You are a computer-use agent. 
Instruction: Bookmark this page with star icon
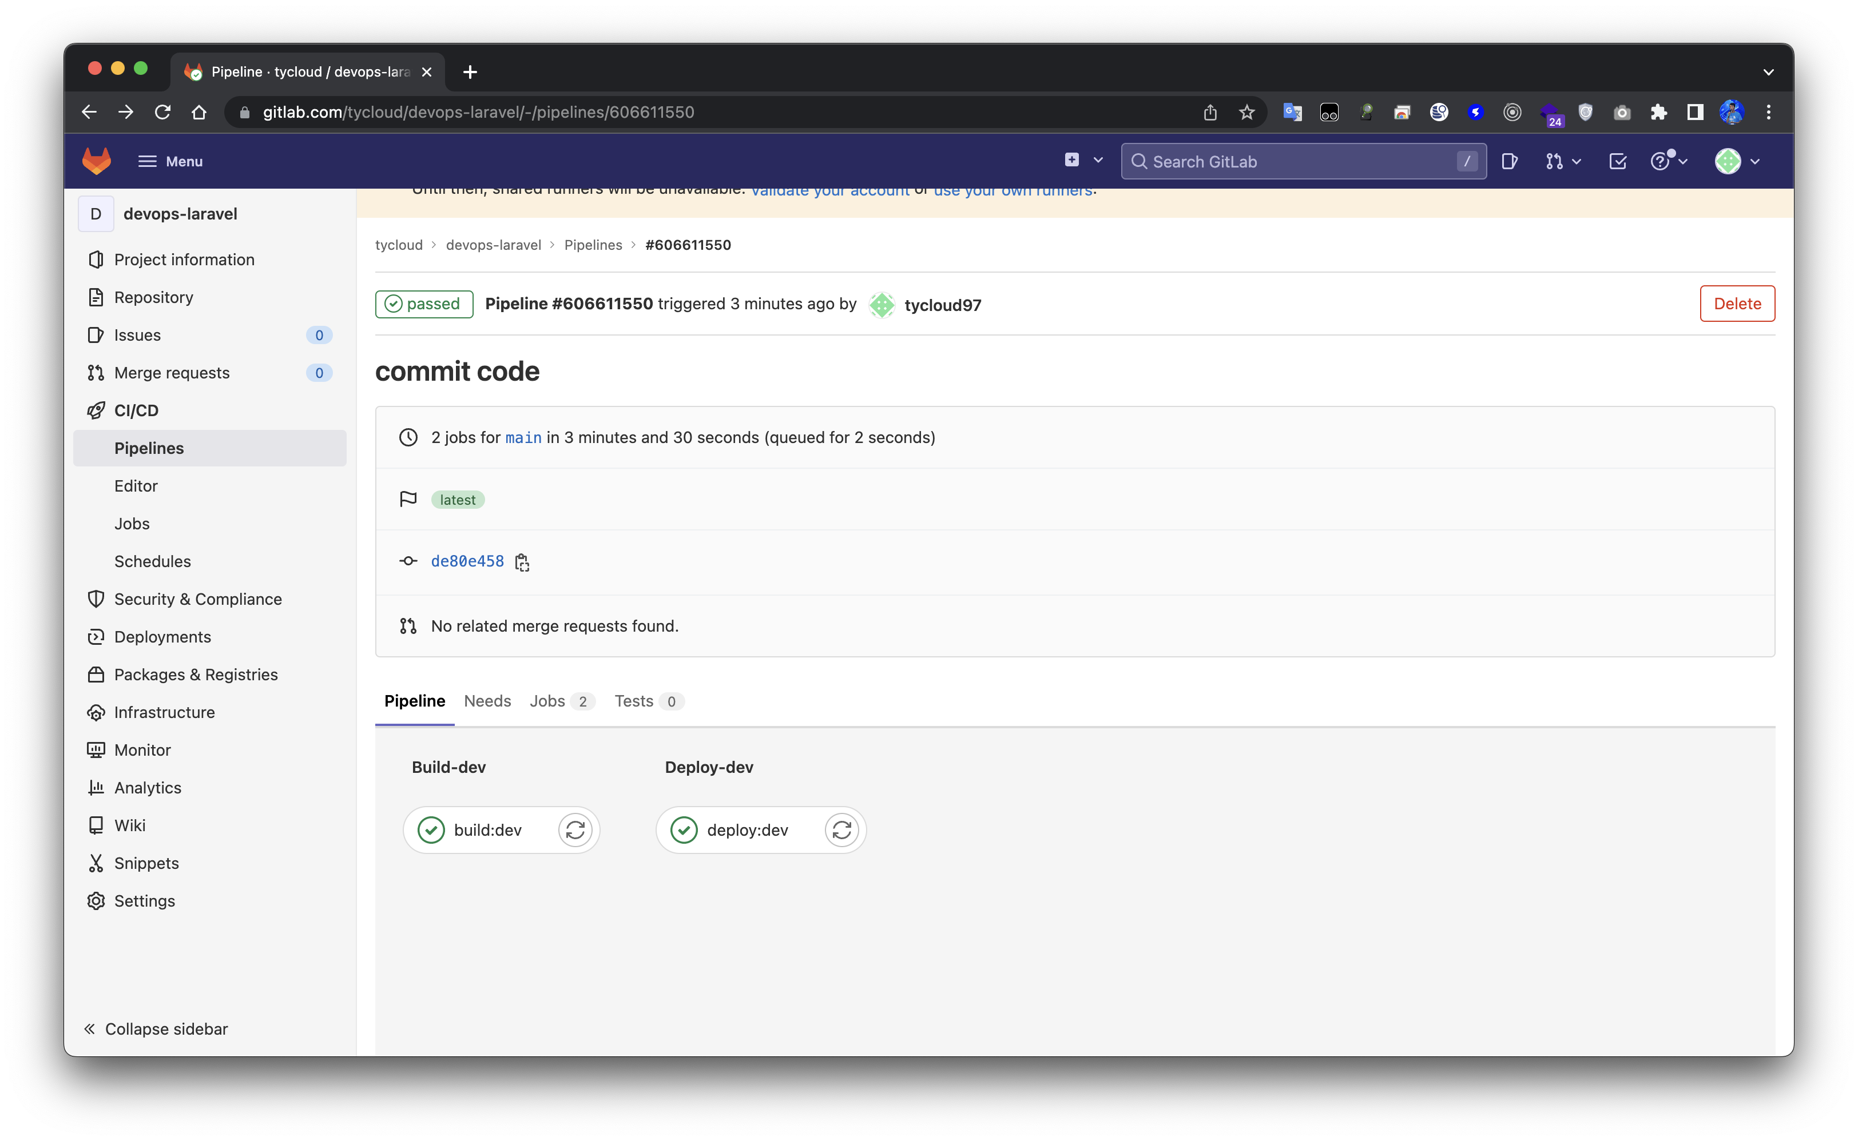1246,113
